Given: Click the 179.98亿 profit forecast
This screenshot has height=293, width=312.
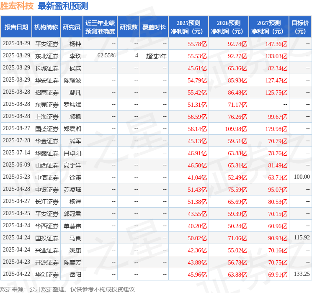Looking at the screenshot, I should (x=276, y=129).
